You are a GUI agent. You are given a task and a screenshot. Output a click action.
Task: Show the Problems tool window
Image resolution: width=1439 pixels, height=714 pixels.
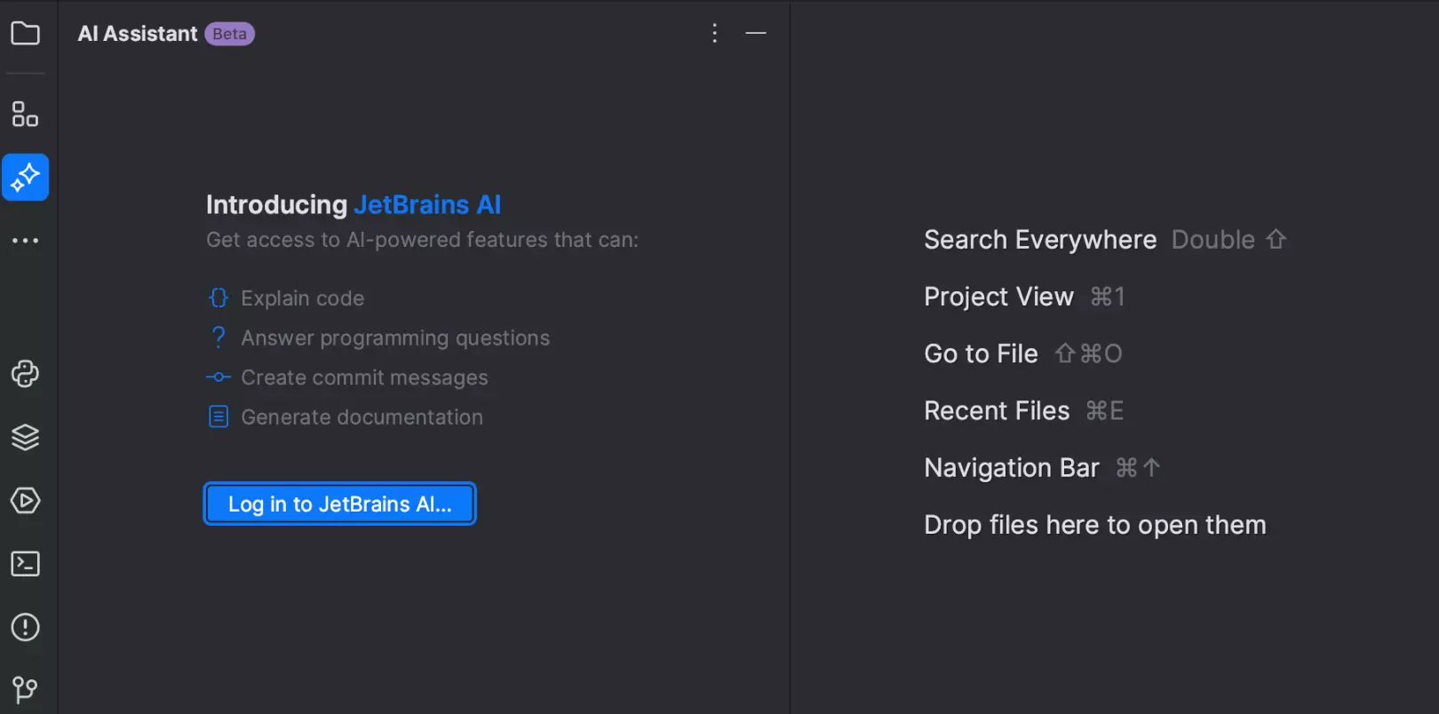[25, 627]
